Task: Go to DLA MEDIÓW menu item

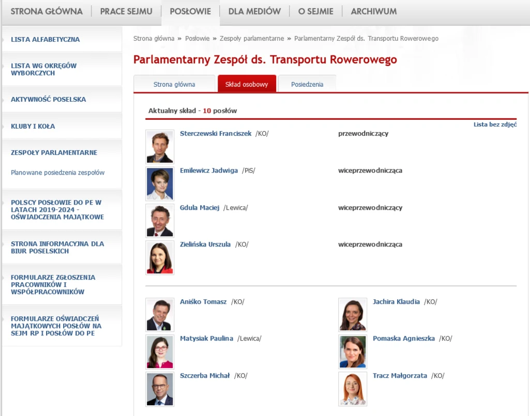Action: (x=254, y=11)
